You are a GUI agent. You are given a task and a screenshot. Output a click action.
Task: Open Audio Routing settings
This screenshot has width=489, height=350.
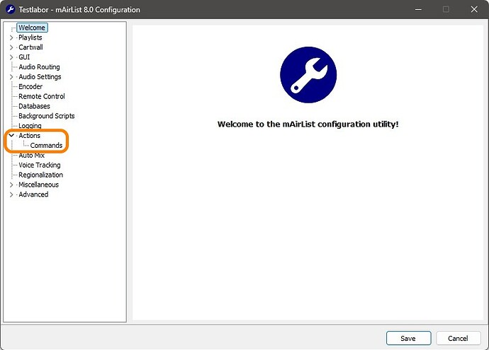(39, 67)
